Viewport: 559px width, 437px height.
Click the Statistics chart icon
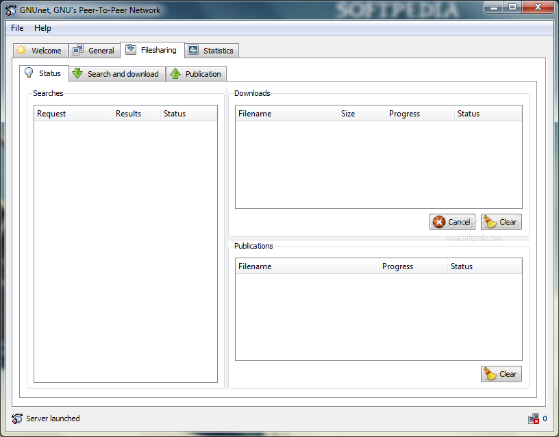(x=193, y=50)
